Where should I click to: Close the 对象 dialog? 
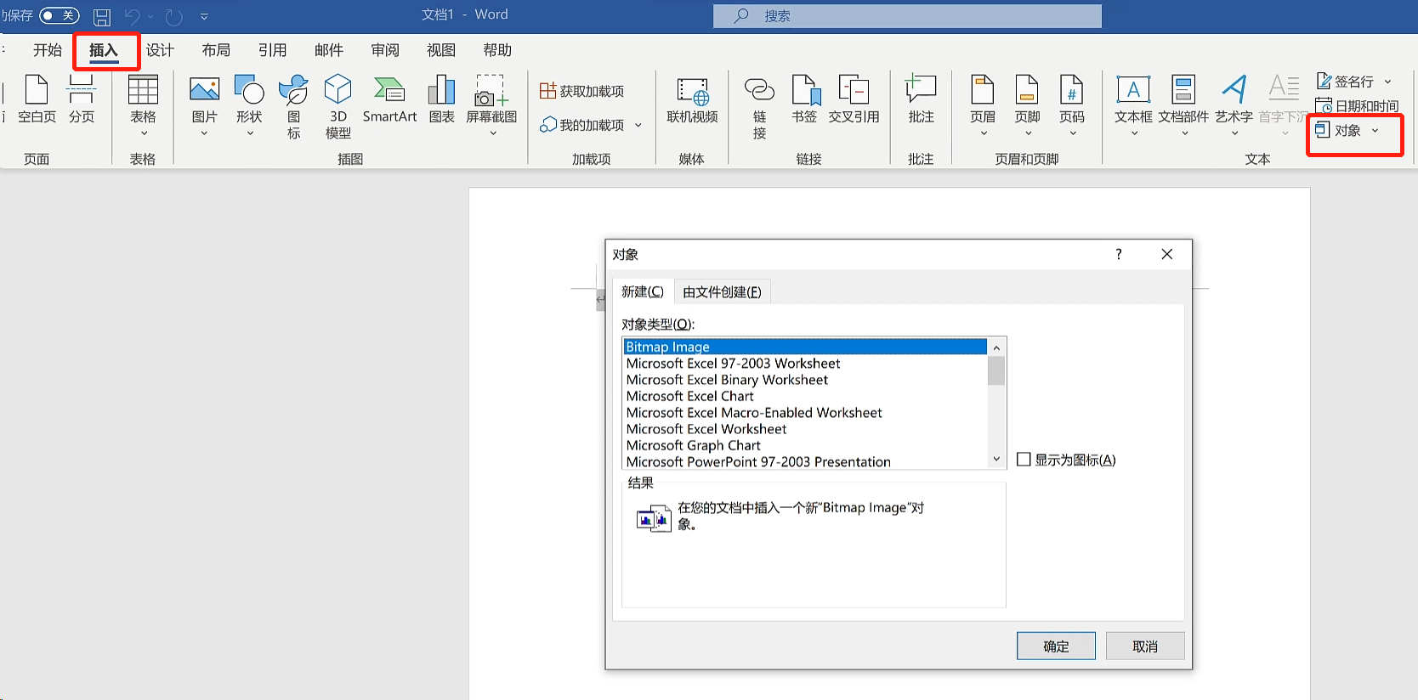1167,254
